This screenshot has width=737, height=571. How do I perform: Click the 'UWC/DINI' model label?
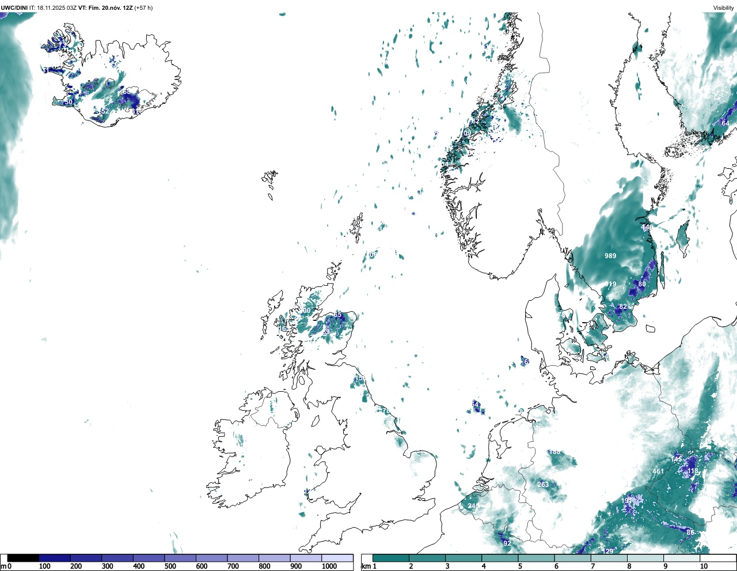[14, 7]
